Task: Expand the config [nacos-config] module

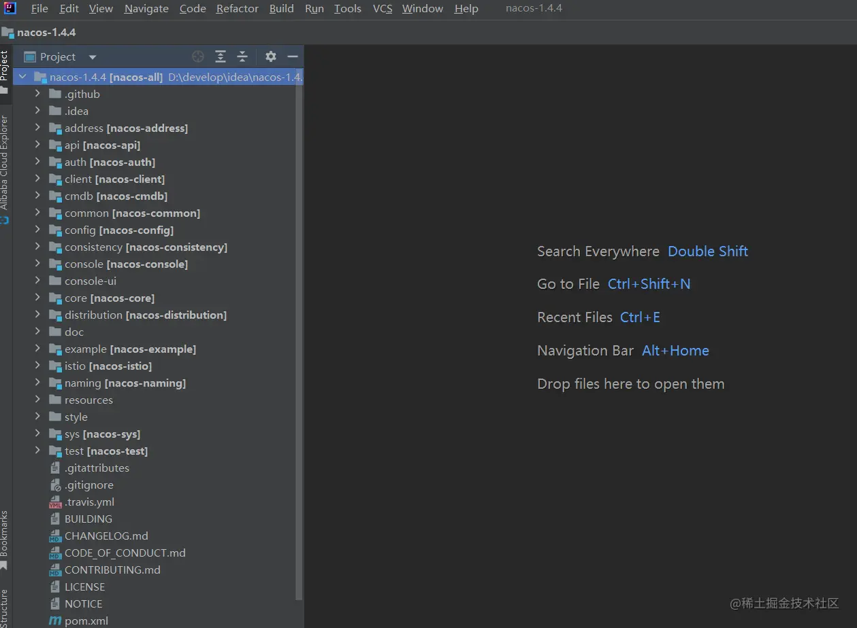Action: 37,230
